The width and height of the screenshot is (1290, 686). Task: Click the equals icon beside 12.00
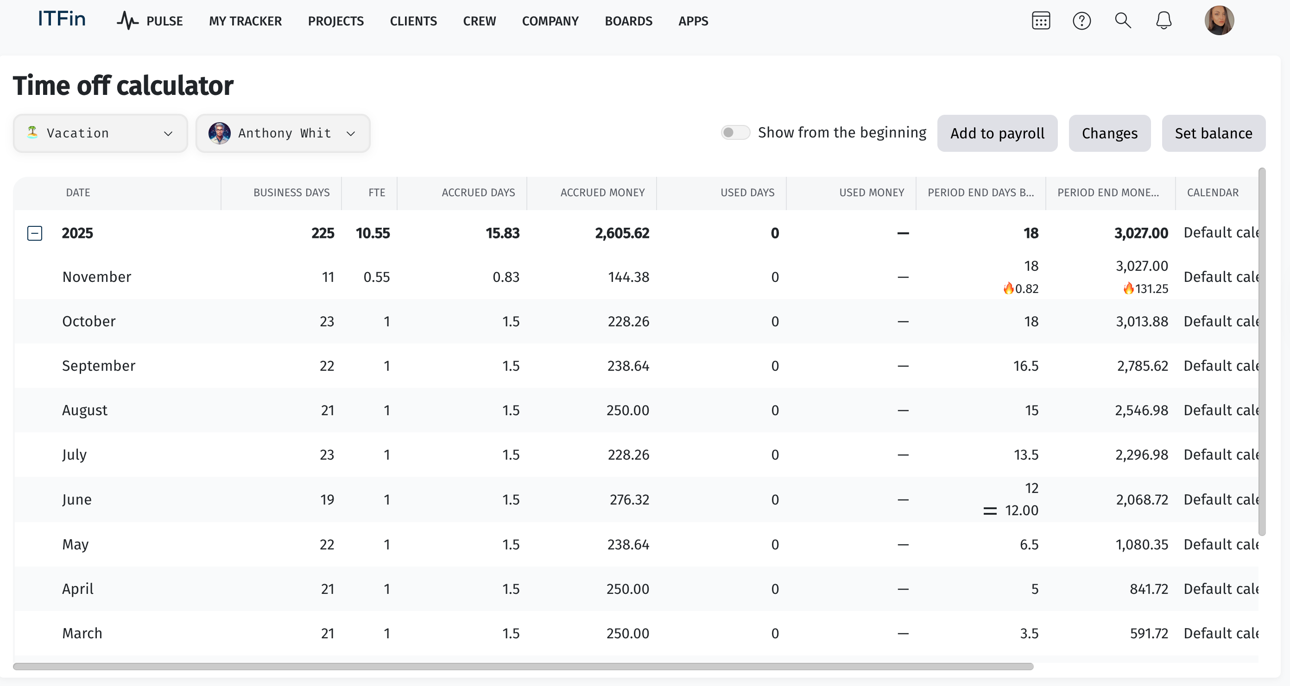click(990, 511)
